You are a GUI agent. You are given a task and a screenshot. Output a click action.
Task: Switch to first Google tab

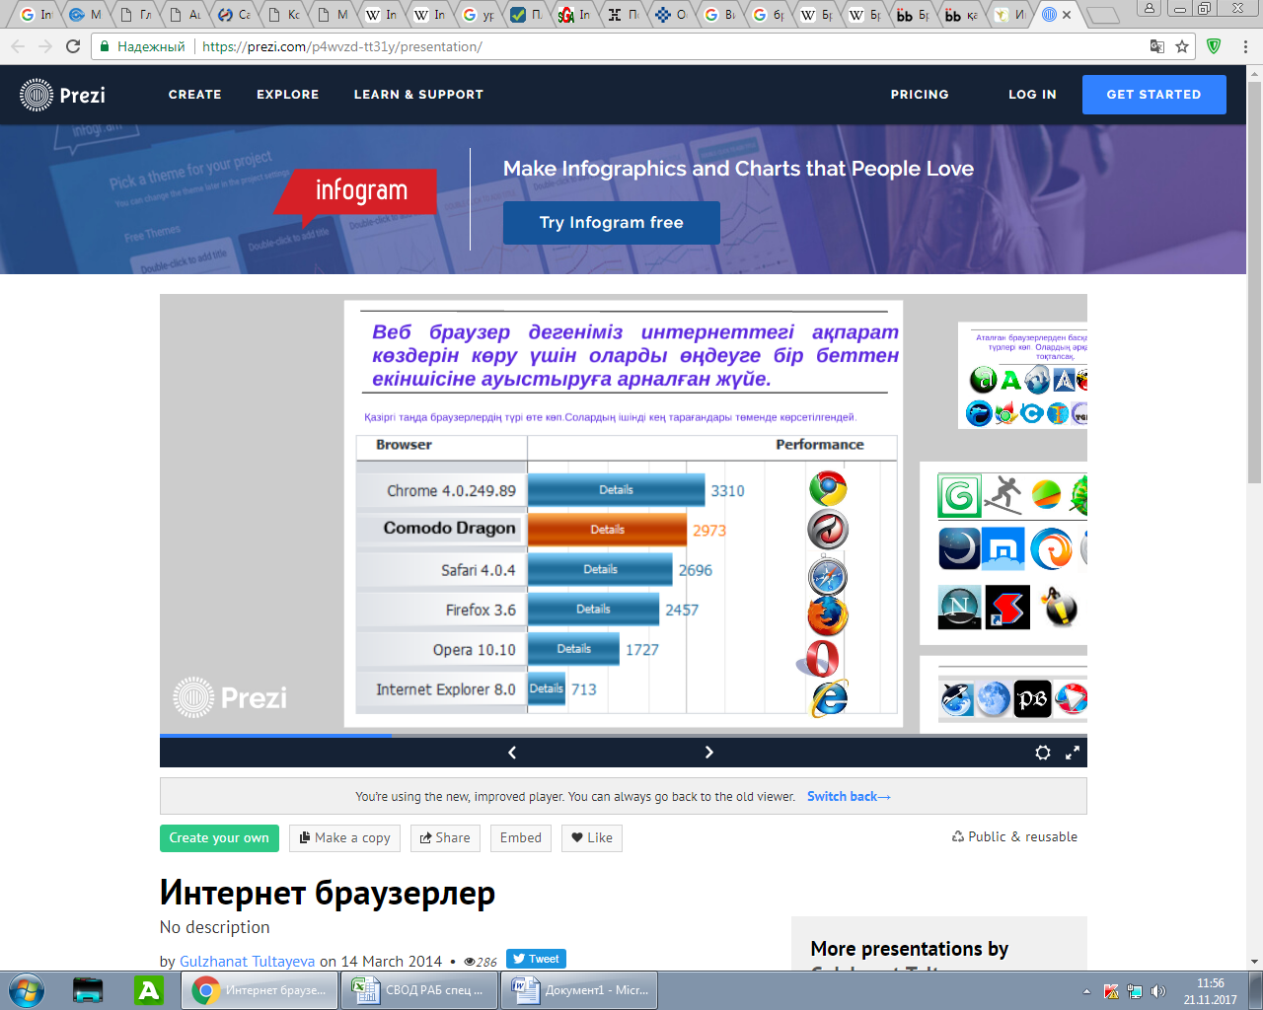35,15
